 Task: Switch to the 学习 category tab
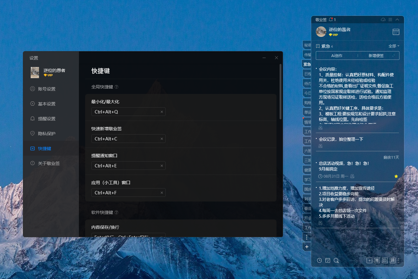coord(307,179)
